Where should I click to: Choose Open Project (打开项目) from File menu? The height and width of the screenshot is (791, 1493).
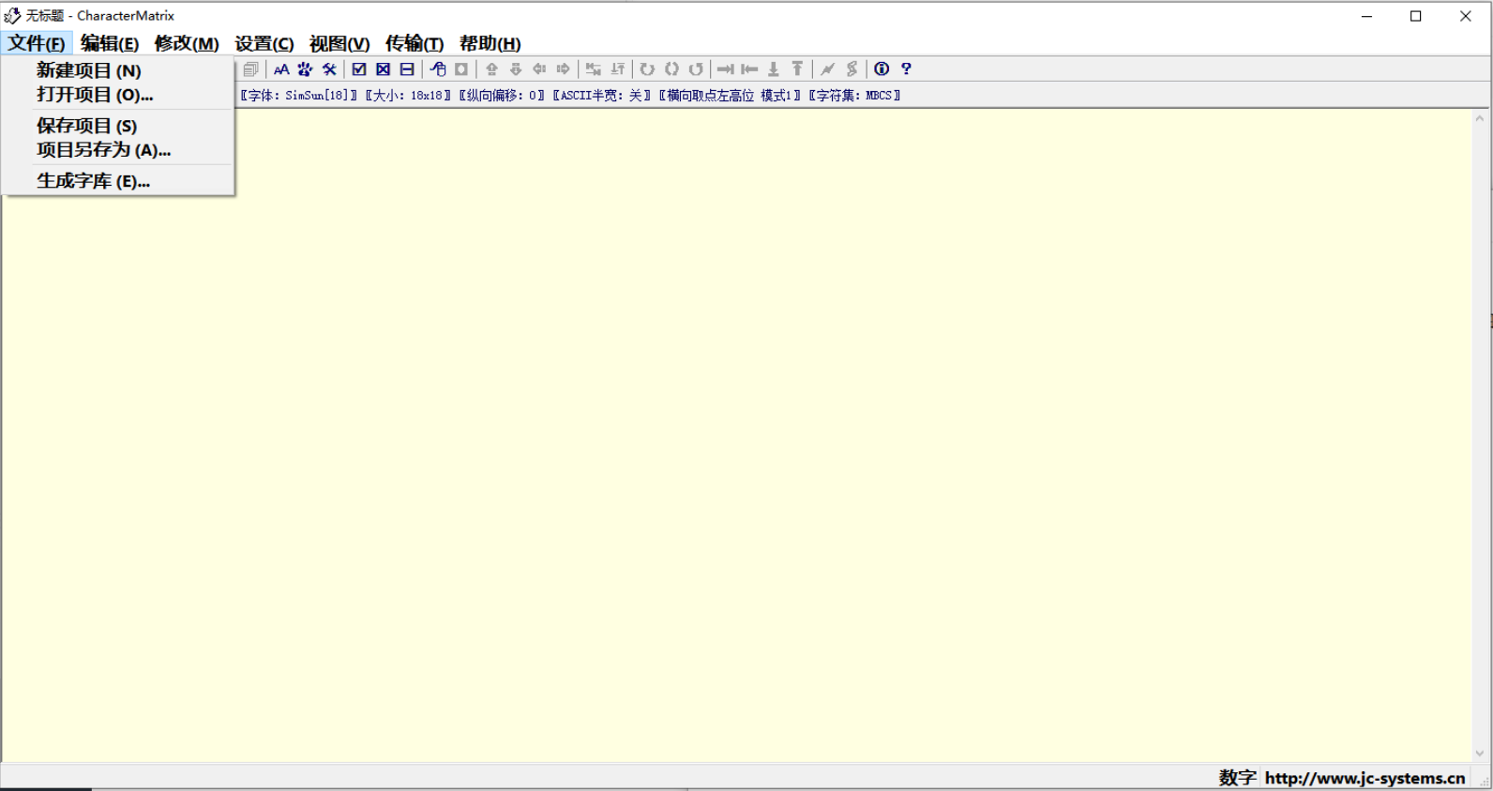coord(118,95)
